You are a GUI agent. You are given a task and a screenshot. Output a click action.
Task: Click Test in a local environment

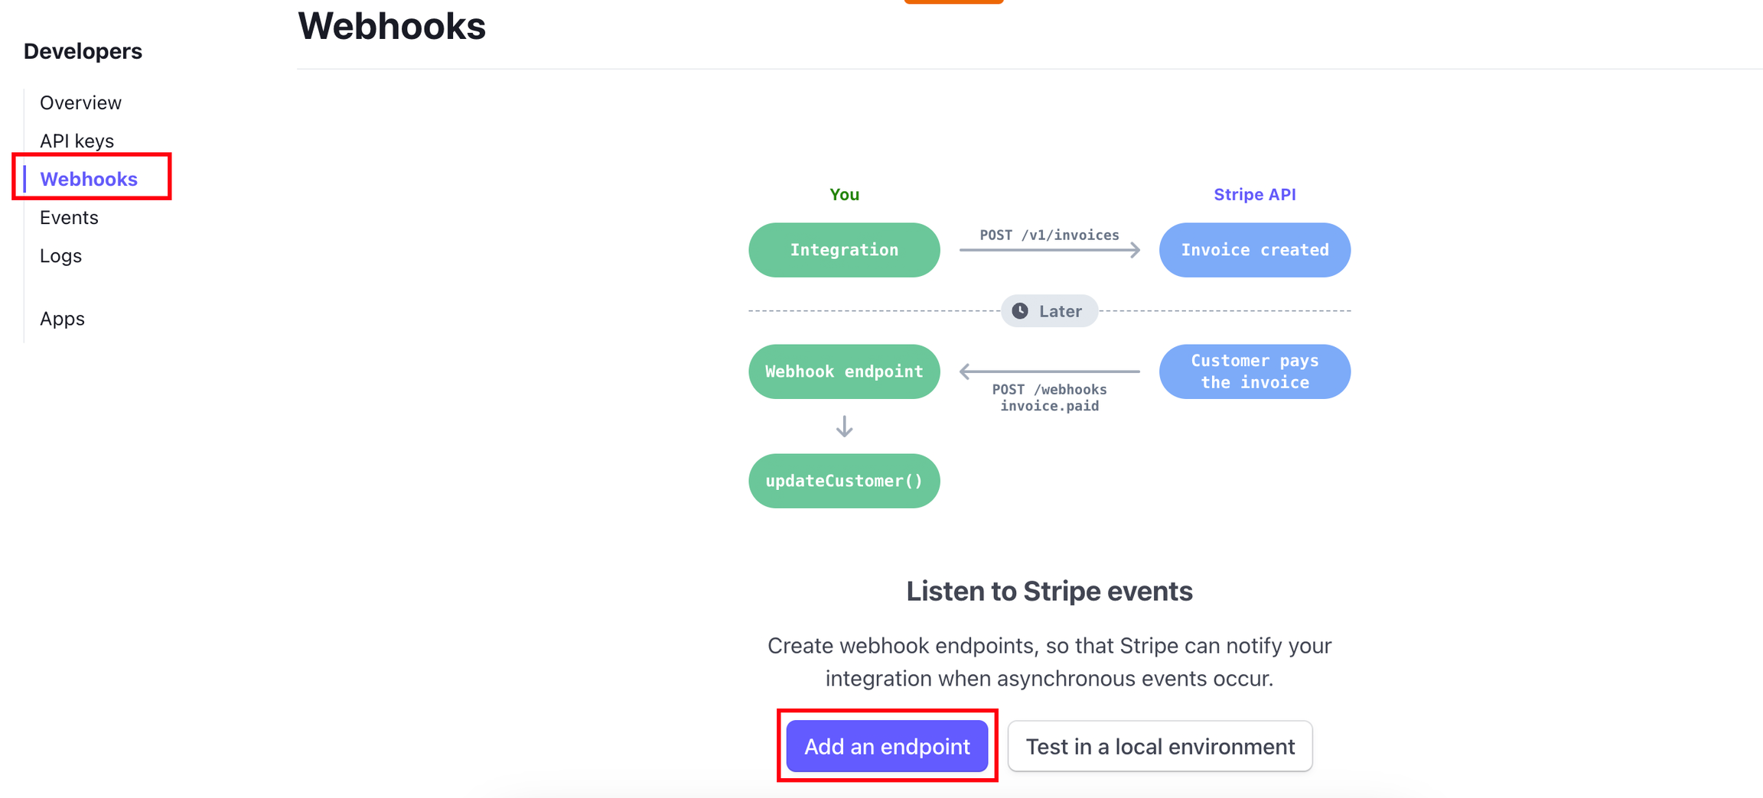(x=1160, y=746)
